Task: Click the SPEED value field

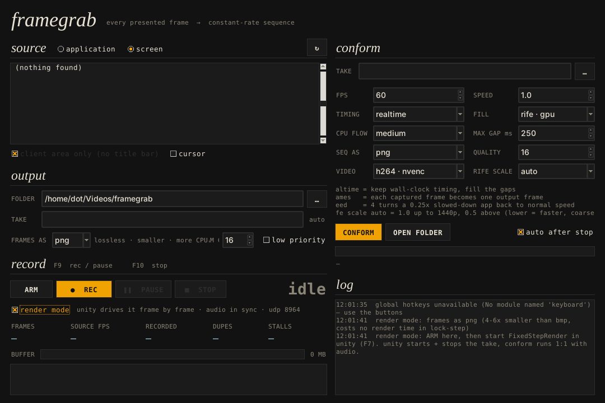Action: 556,95
